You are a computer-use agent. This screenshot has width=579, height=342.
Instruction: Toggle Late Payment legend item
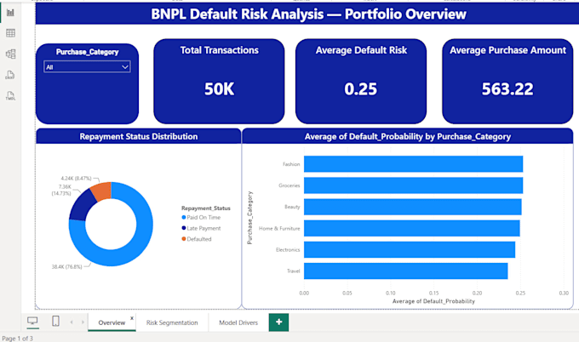pos(201,228)
